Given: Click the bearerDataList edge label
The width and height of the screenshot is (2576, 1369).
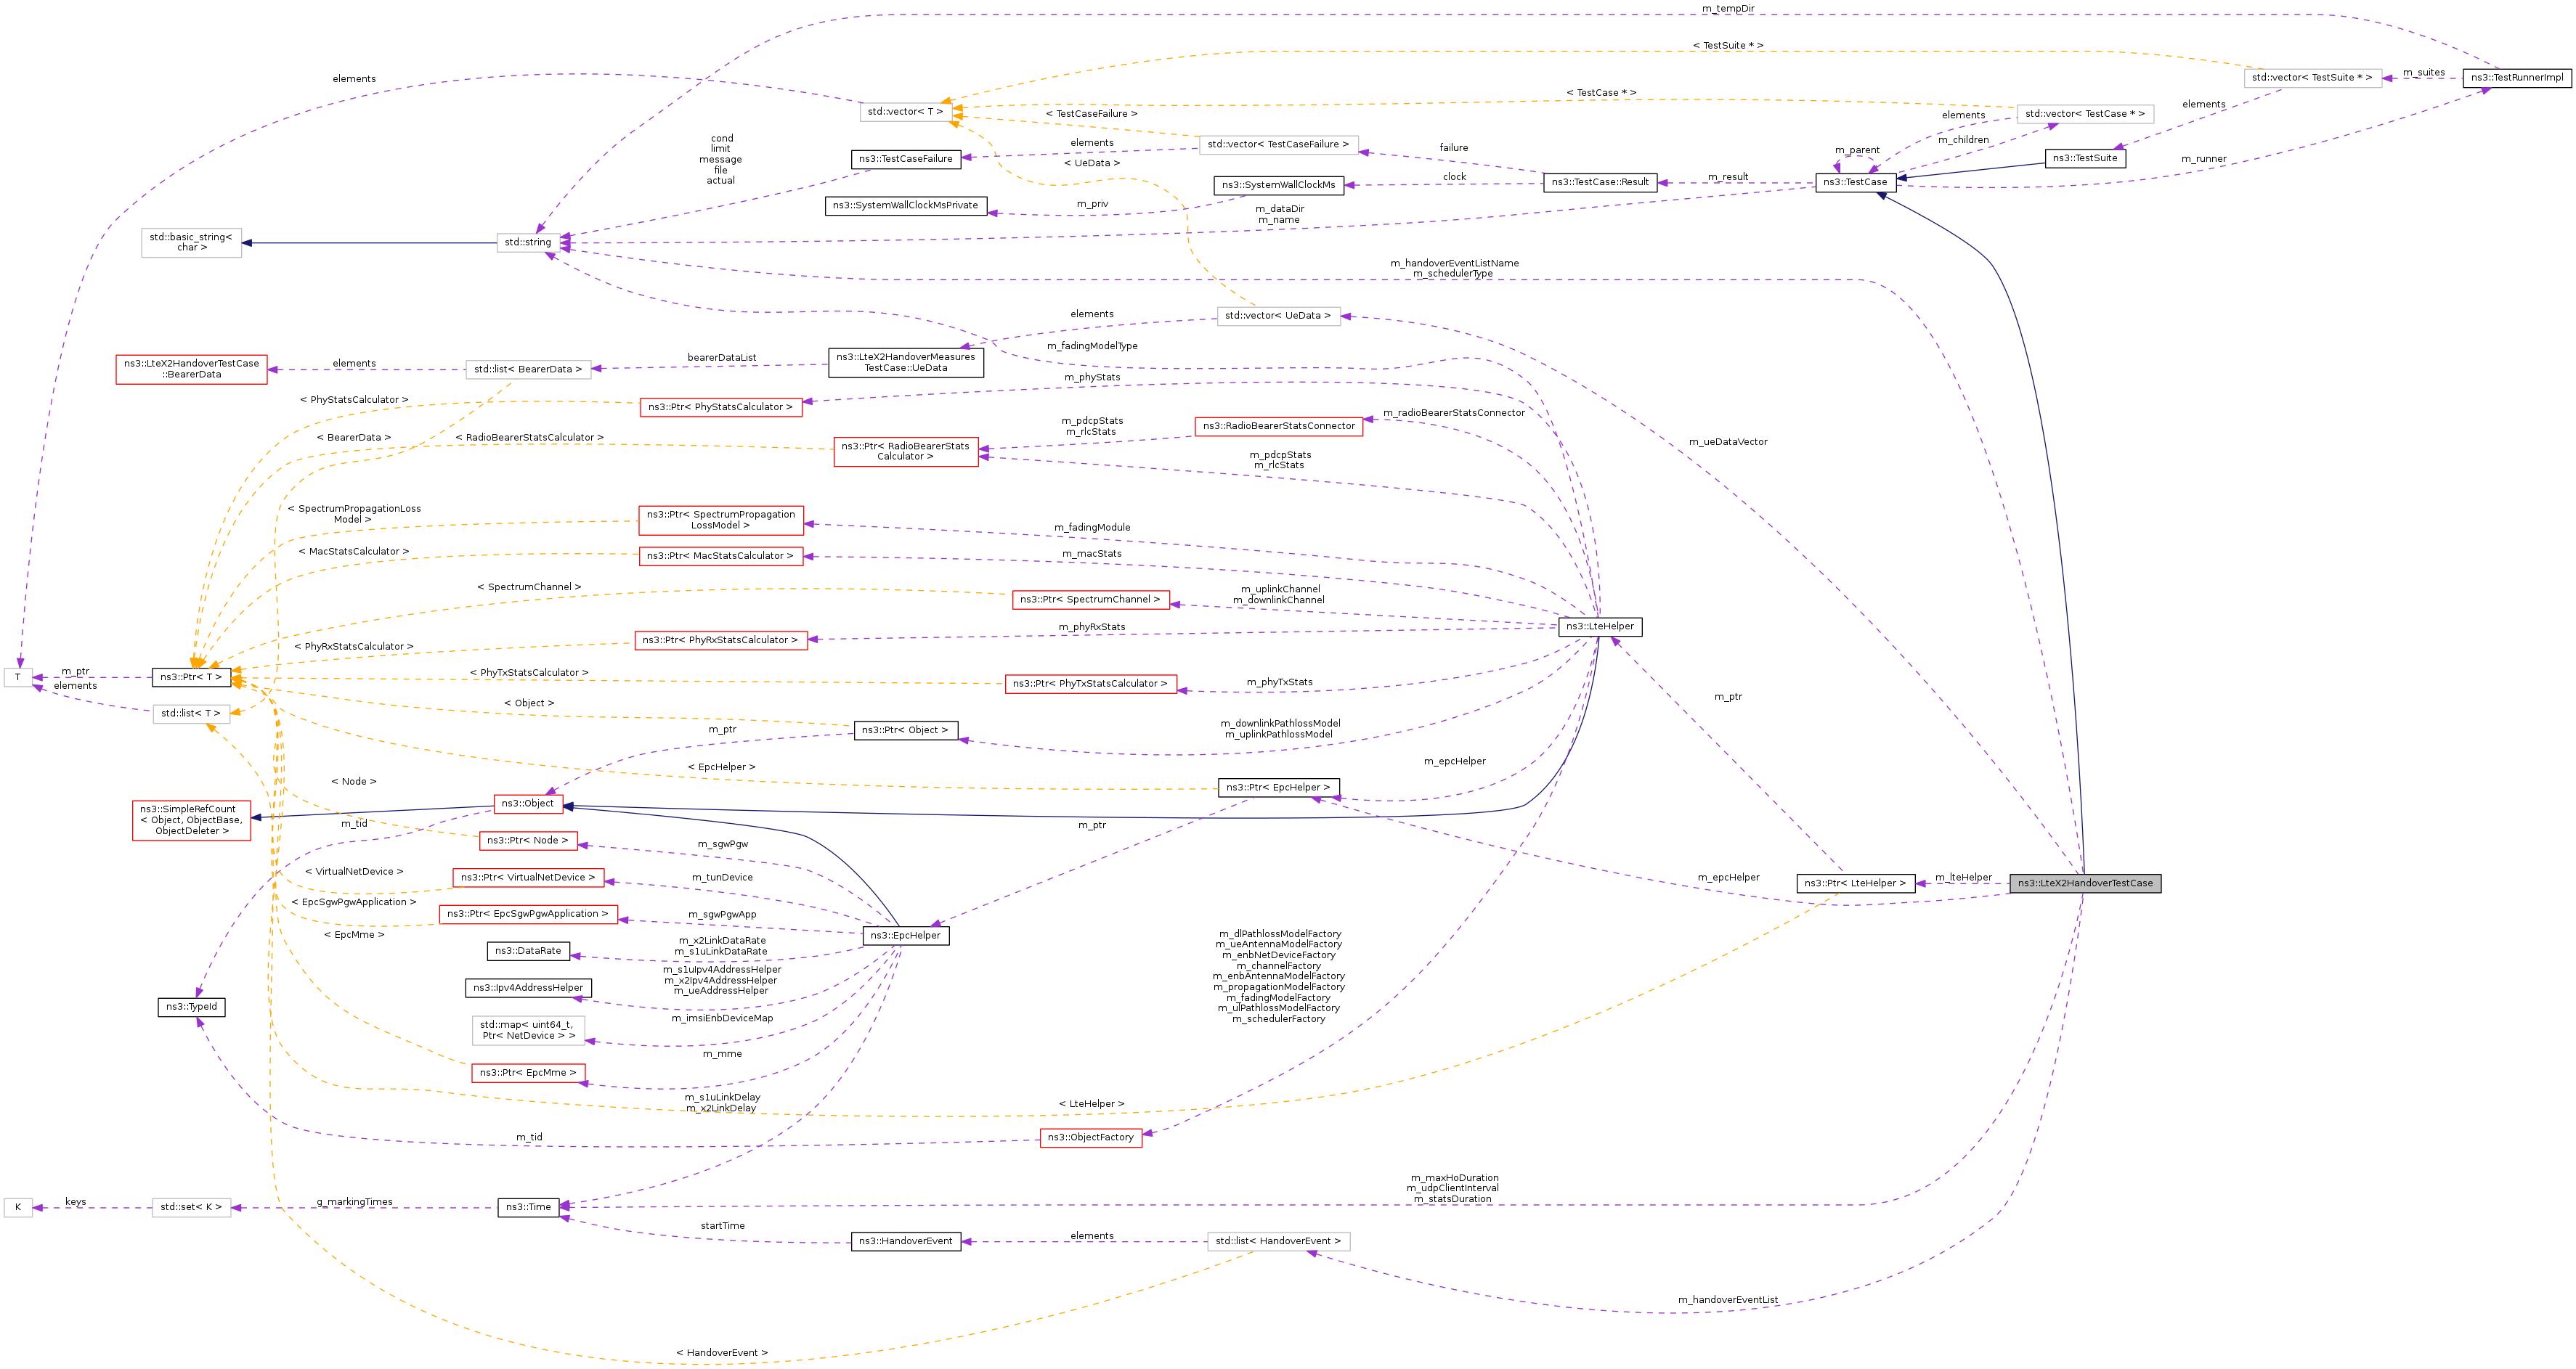Looking at the screenshot, I should 722,358.
